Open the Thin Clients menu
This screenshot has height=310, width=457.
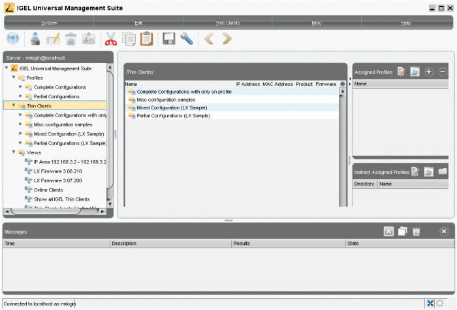coord(228,23)
